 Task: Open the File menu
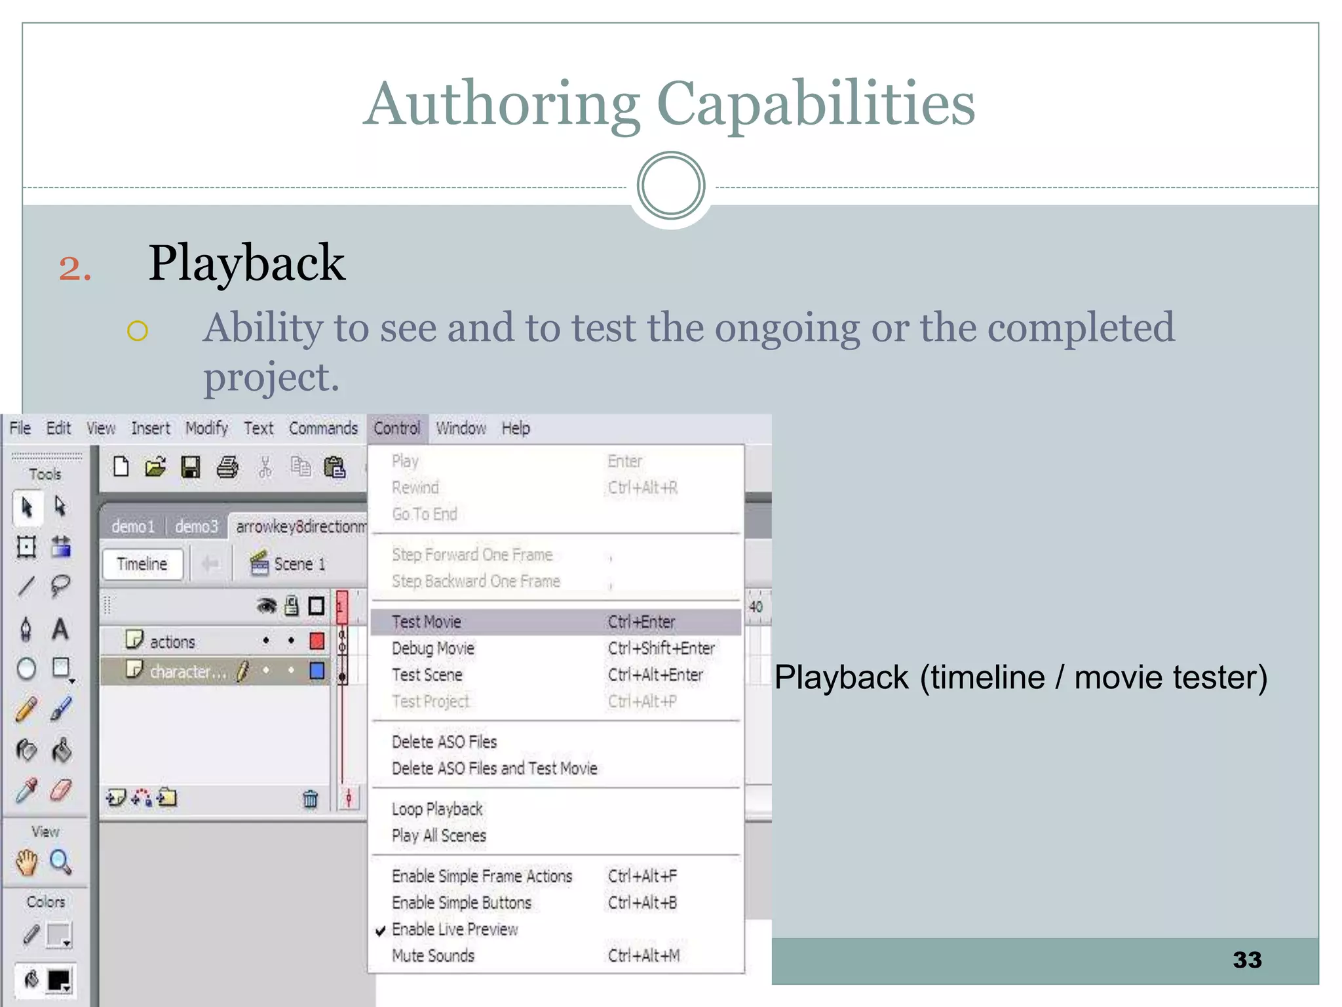click(x=20, y=429)
